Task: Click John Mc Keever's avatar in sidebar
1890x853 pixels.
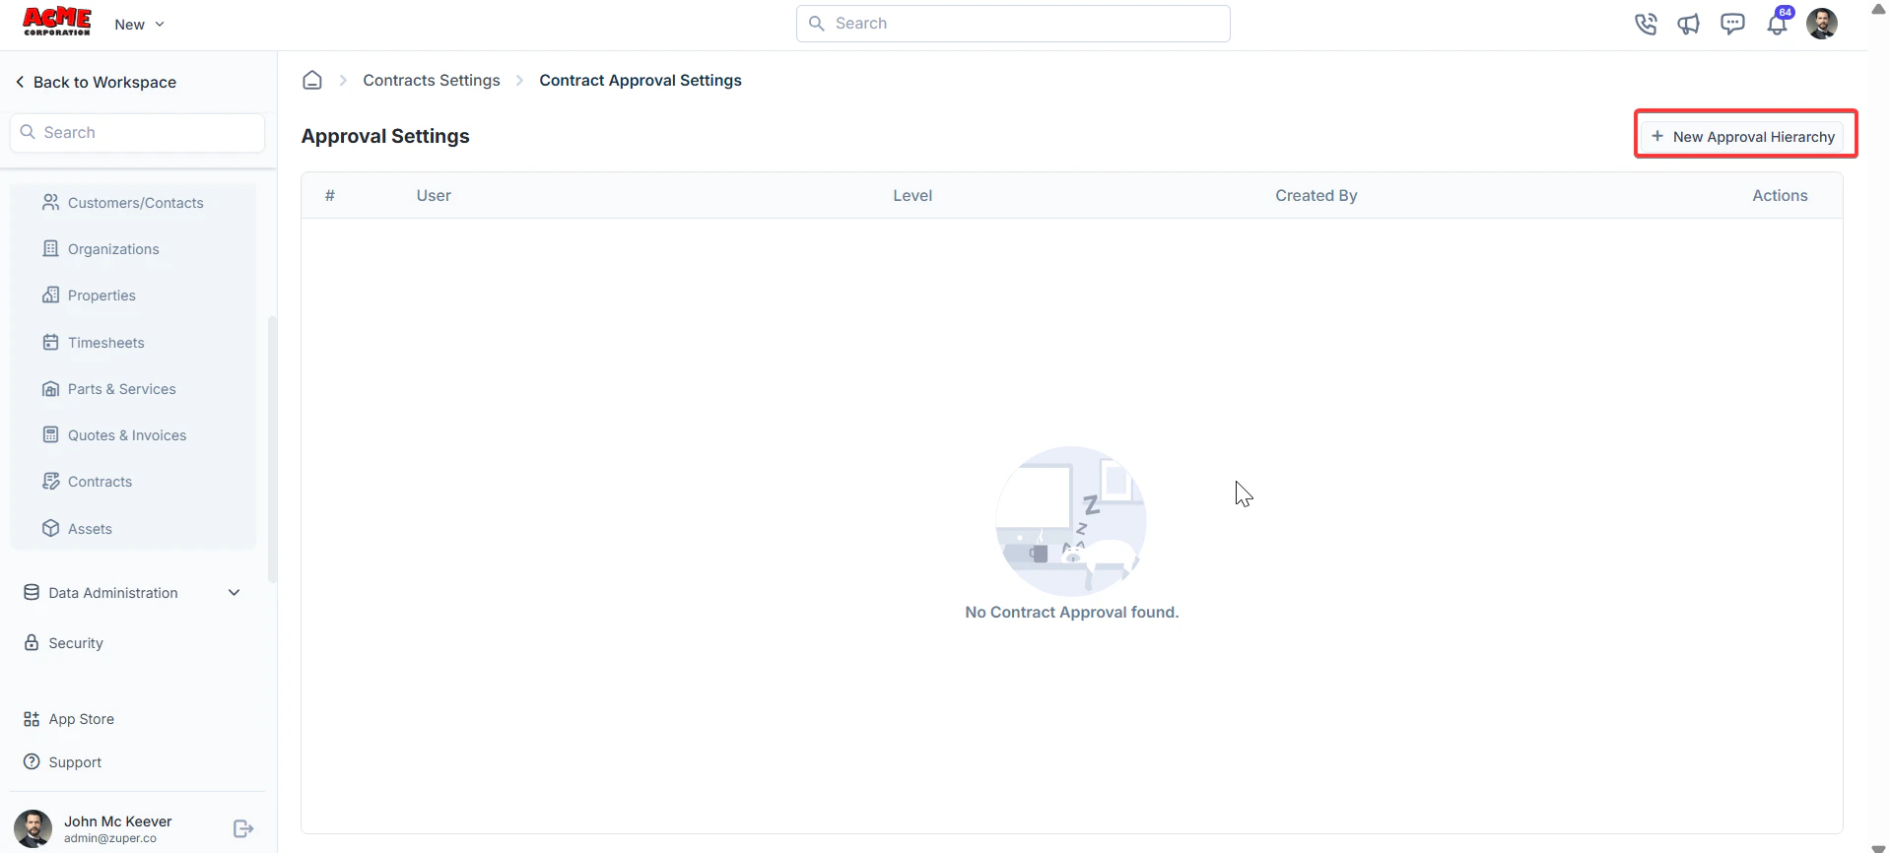Action: click(x=33, y=829)
